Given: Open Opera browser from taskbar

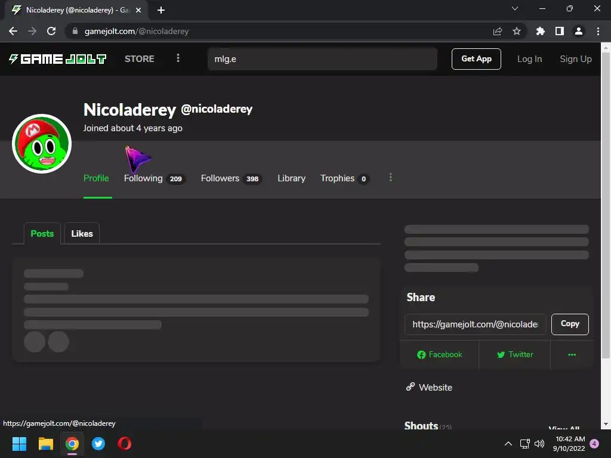Looking at the screenshot, I should pos(125,444).
